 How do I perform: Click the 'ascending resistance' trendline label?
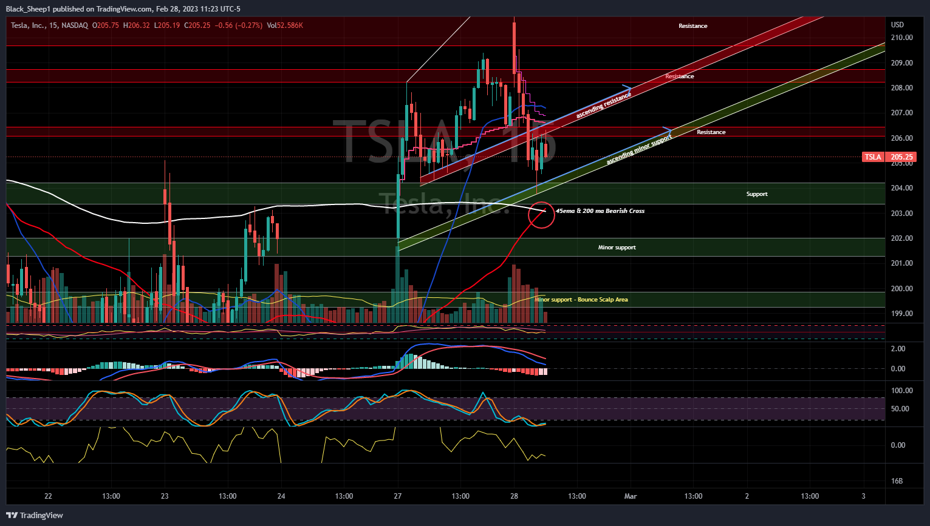tap(603, 106)
